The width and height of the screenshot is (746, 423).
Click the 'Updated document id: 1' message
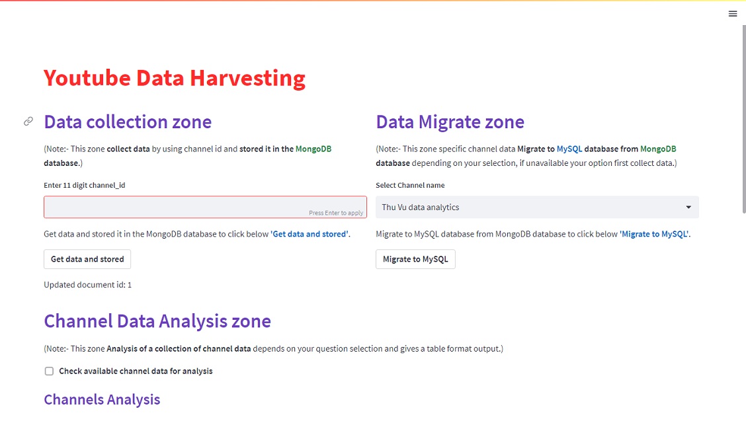pyautogui.click(x=87, y=285)
